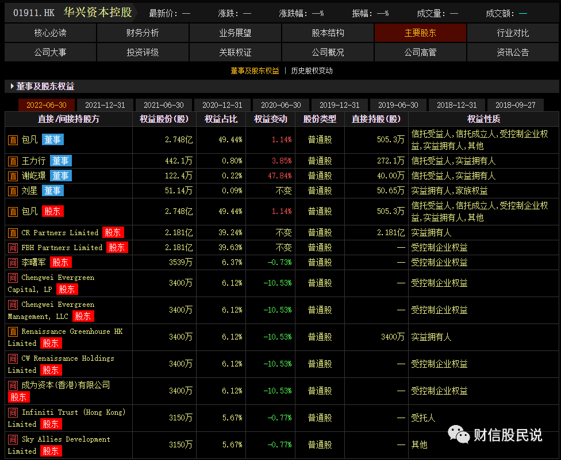Open the 核心必读 tab
Viewport: 561px width, 460px height.
[50, 33]
